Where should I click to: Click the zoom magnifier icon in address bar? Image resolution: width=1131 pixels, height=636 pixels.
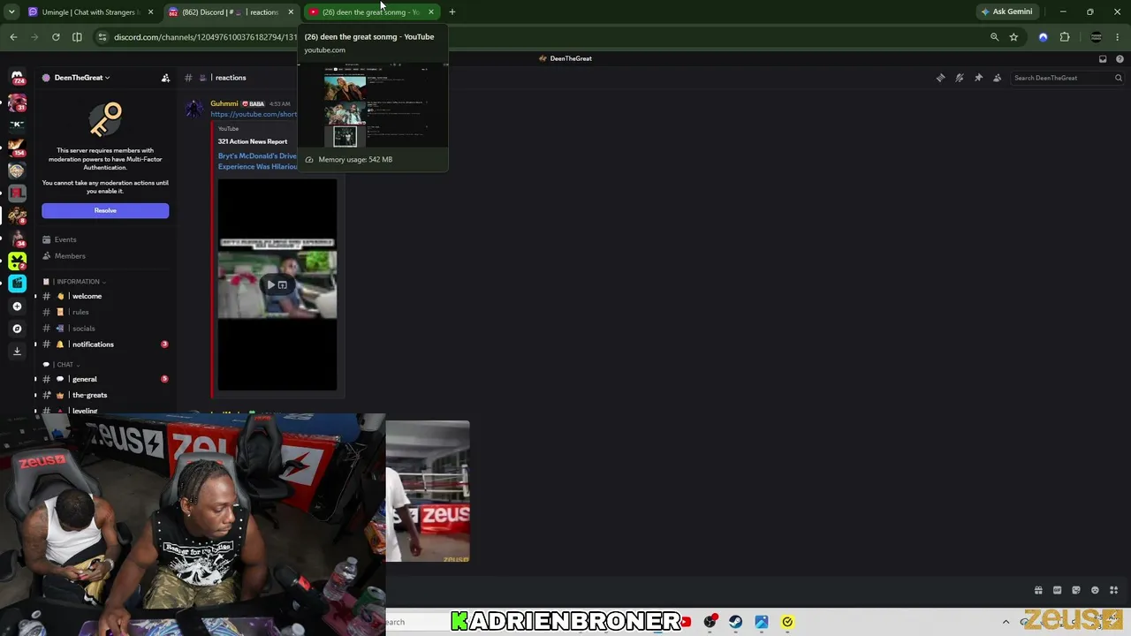tap(995, 37)
